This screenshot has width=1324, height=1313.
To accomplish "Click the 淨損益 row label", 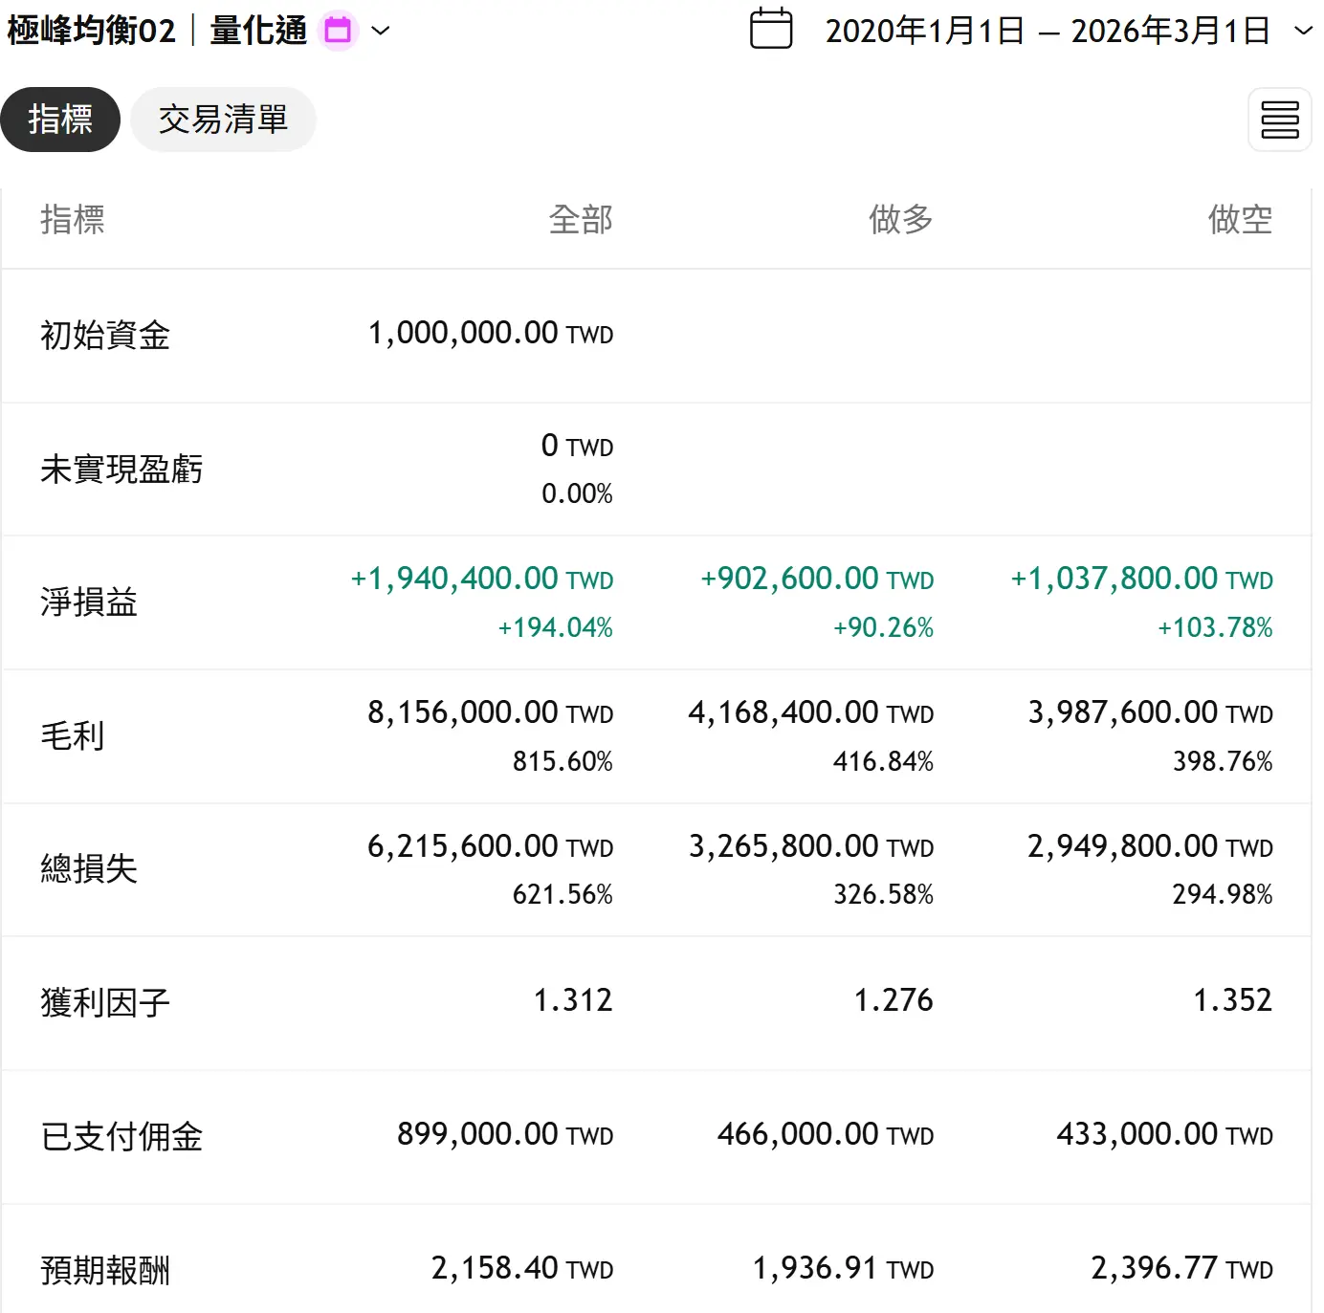I will [x=89, y=602].
